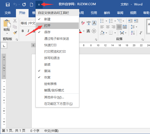Click the 0 个字 word count
Image resolution: width=150 pixels, height=134 pixels.
[x=35, y=131]
